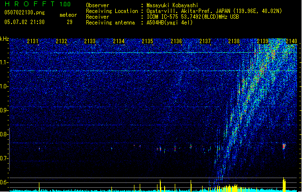Click the 2131 time marker
This screenshot has height=192, width=302.
point(33,41)
